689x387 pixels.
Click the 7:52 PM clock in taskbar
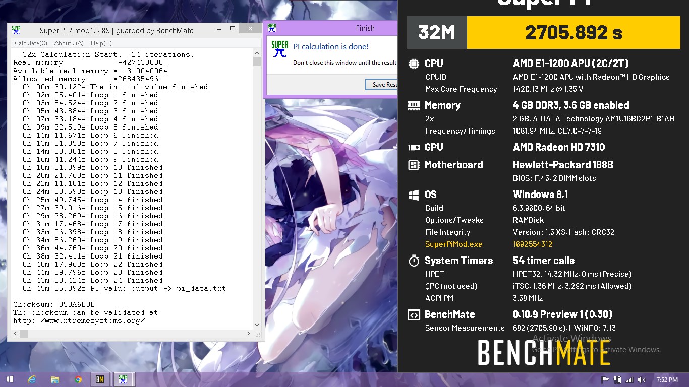pyautogui.click(x=667, y=380)
